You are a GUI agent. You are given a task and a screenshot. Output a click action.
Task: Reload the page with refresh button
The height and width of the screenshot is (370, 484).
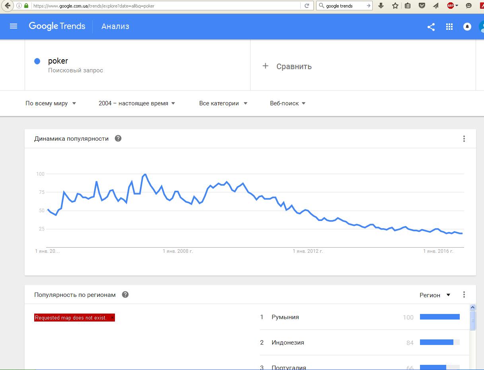(307, 6)
